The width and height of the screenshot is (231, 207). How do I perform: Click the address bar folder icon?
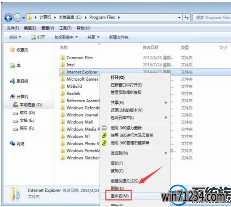coord(30,17)
